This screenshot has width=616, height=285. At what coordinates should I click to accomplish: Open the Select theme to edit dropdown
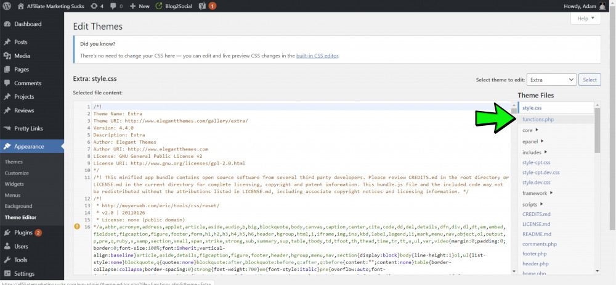click(551, 80)
